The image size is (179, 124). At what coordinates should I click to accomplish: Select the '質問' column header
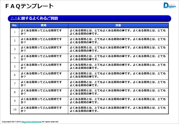[x=44, y=26]
